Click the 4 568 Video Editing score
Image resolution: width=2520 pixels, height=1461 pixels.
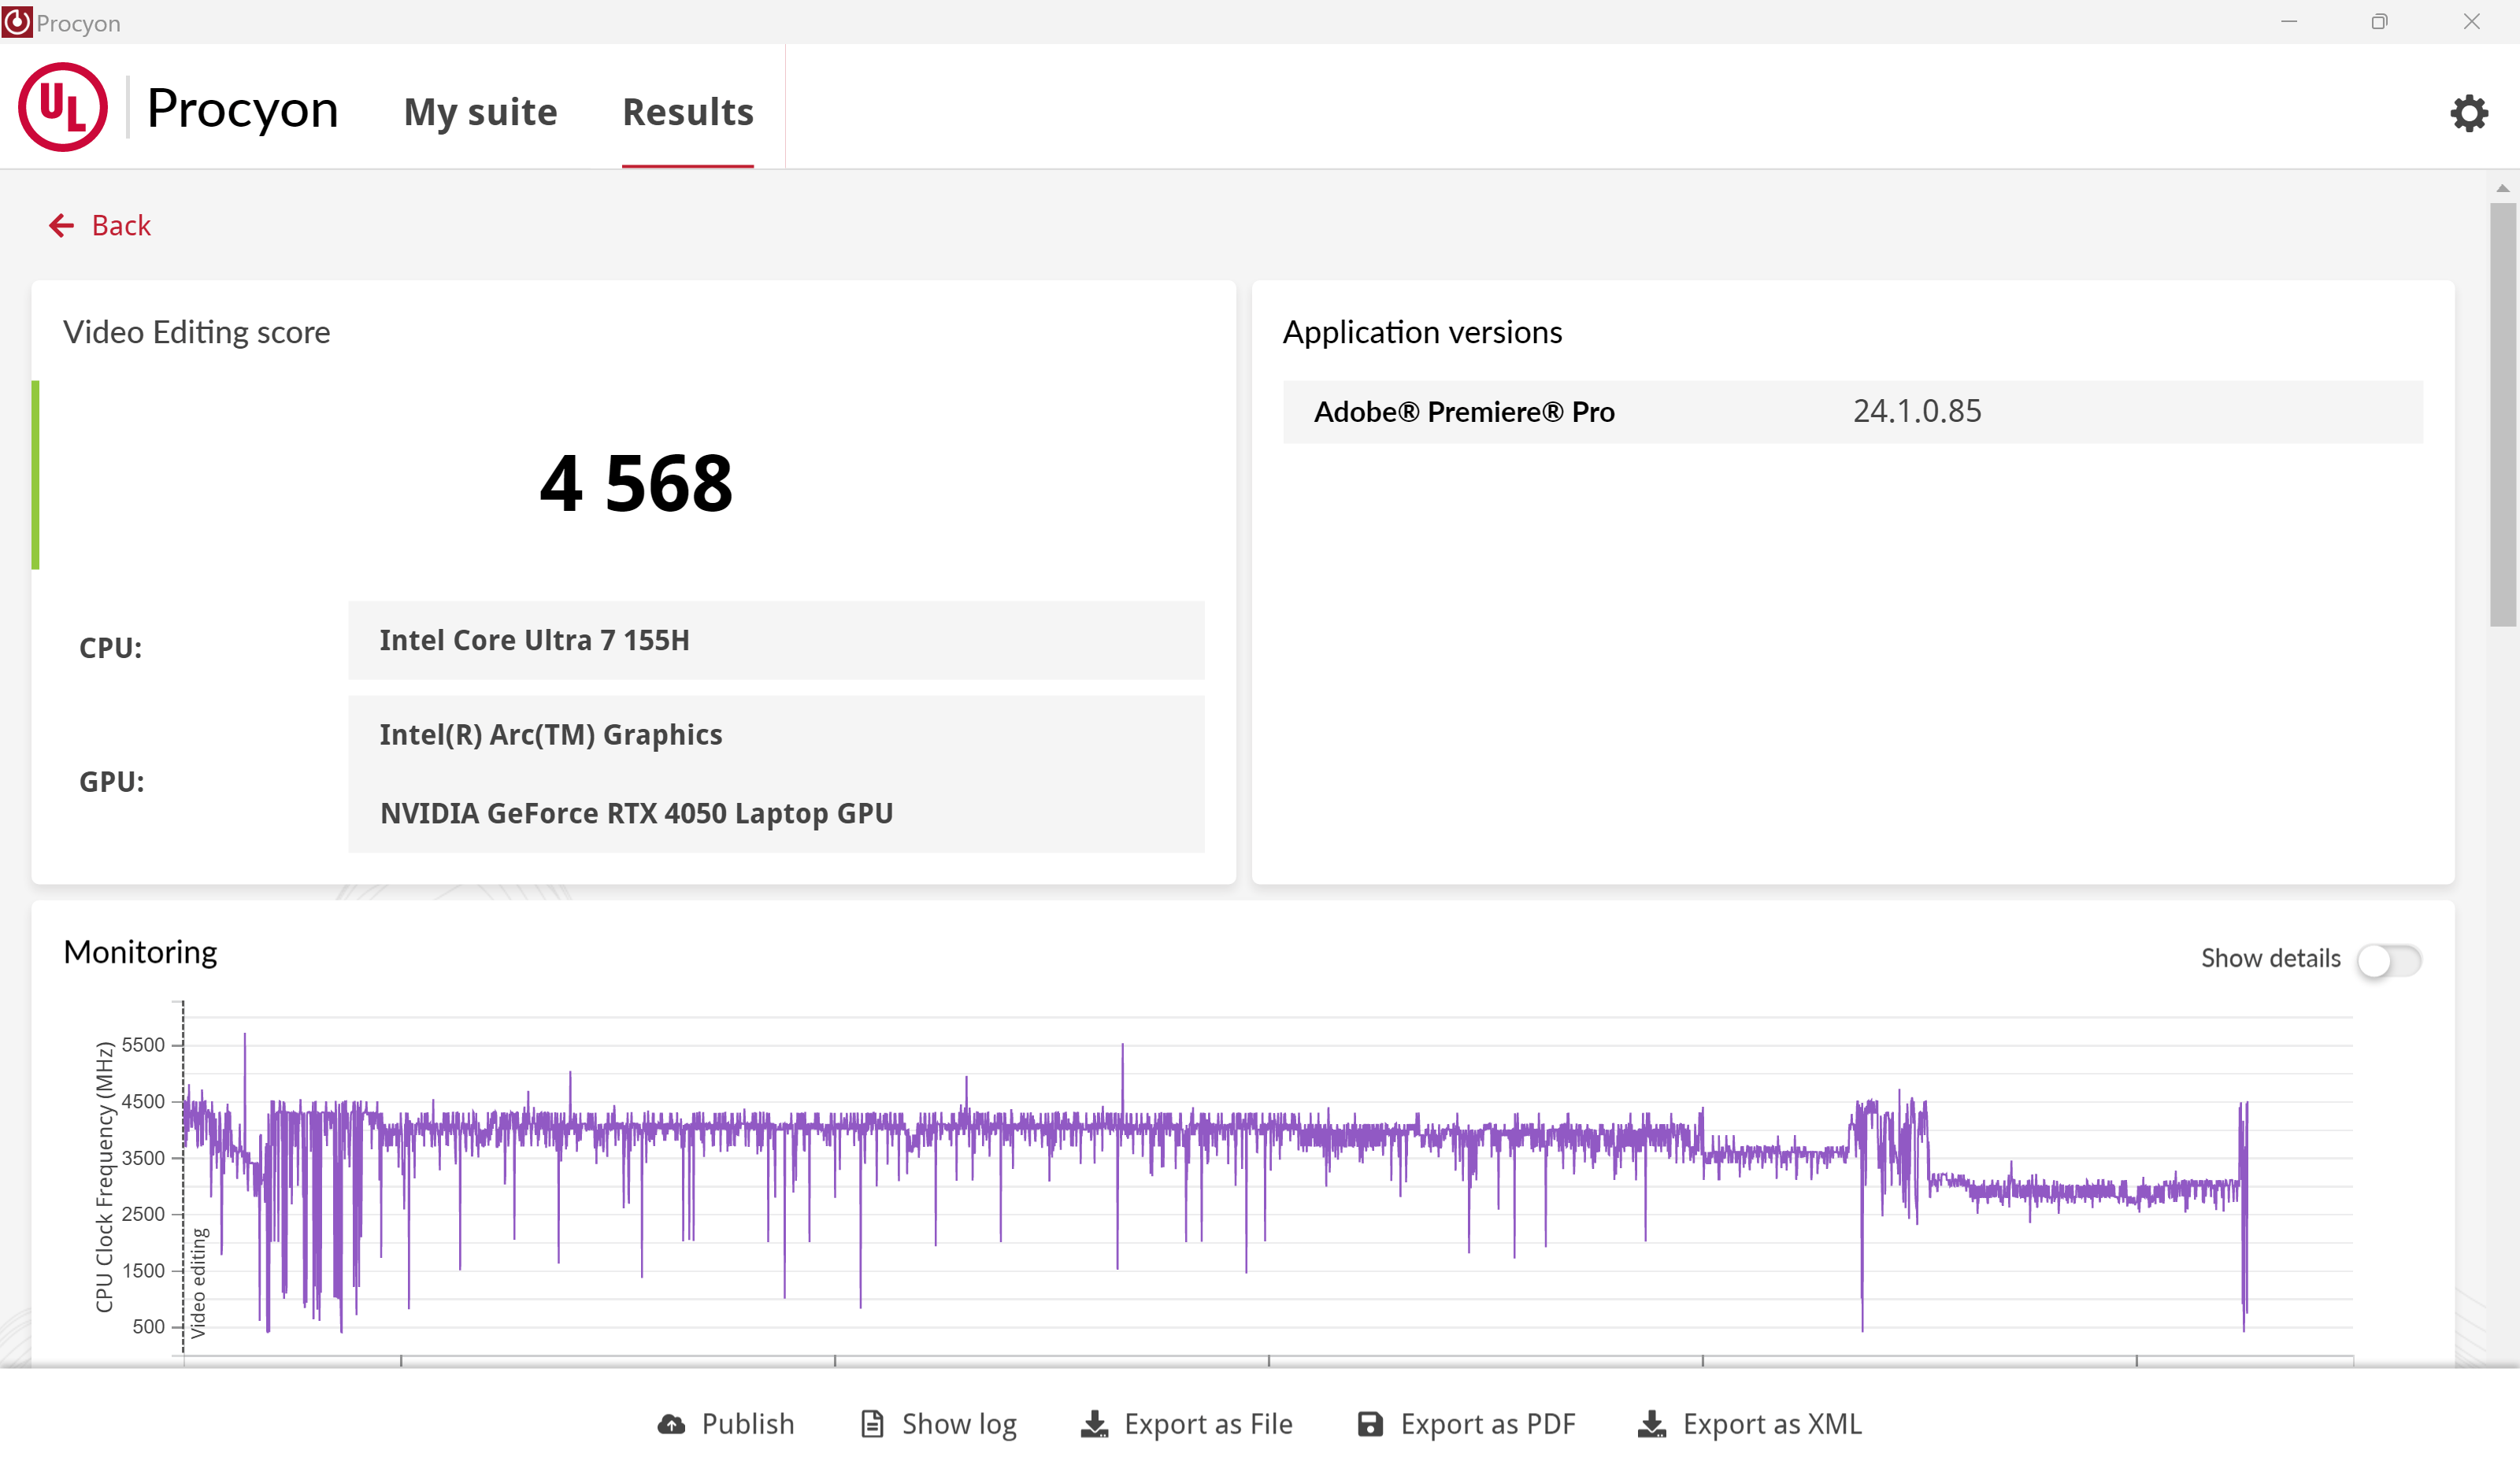(x=636, y=483)
